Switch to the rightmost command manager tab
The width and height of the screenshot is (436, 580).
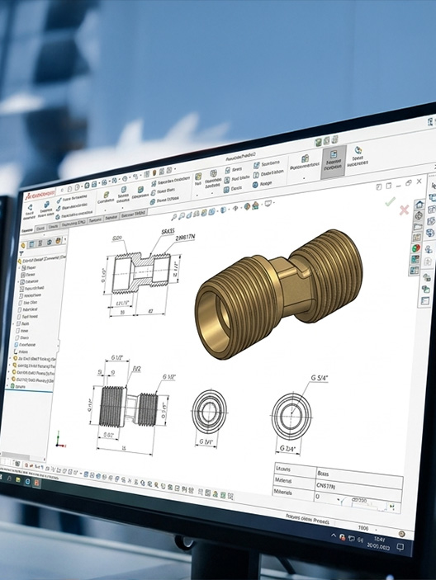(x=133, y=214)
